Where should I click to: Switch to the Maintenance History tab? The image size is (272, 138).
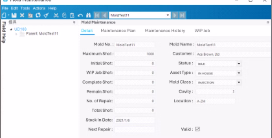165,31
